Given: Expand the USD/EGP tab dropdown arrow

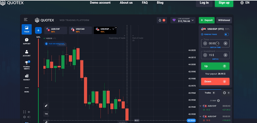Looking at the screenshot, I should coord(113,29).
